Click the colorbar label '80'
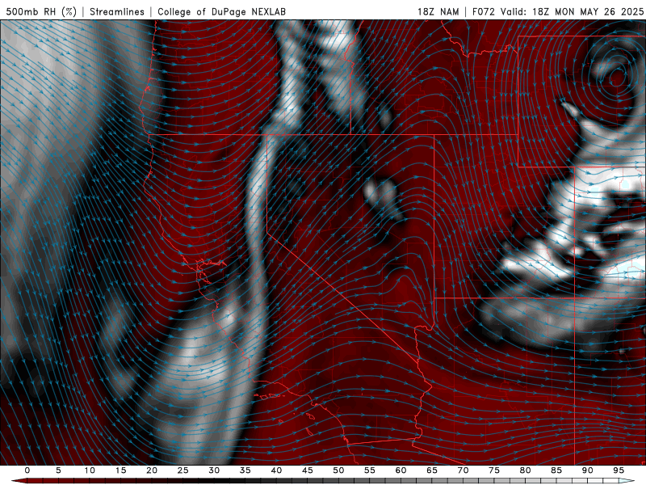 pyautogui.click(x=525, y=470)
